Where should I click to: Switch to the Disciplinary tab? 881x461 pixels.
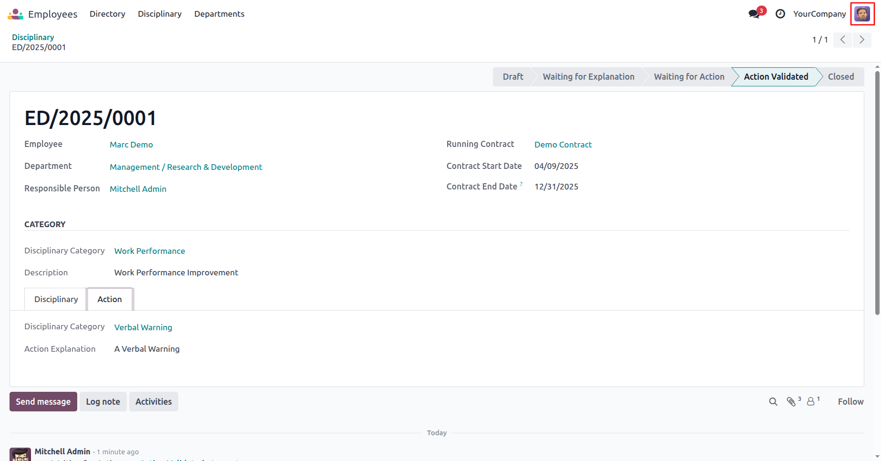point(56,299)
